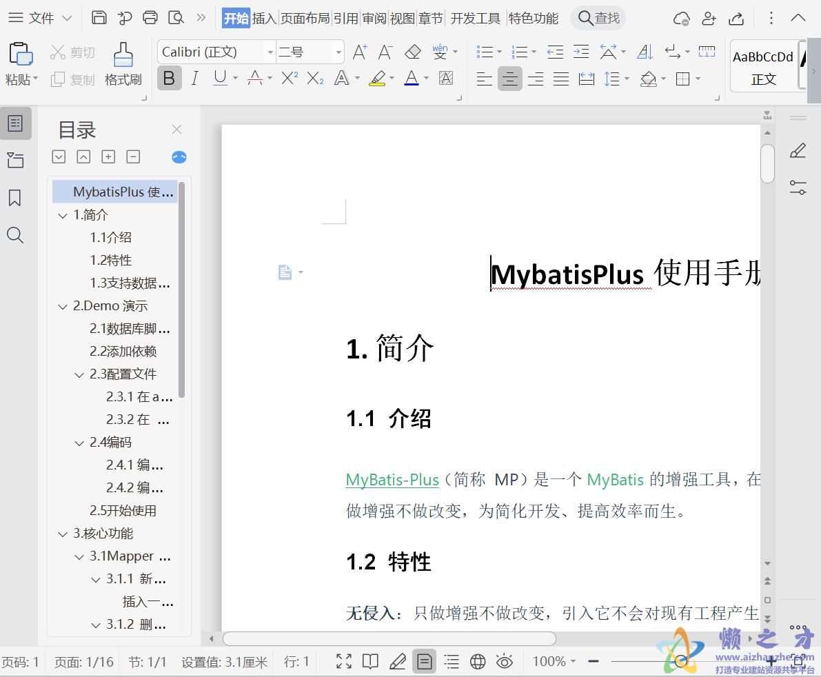Collapse the 2.Demo 演示 outline node
Viewport: 821px width, 677px height.
pyautogui.click(x=62, y=306)
